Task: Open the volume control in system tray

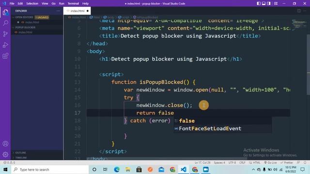Action: coord(275,170)
